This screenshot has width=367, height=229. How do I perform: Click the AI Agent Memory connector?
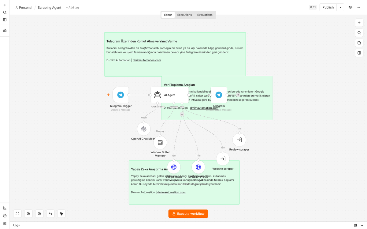pos(174,103)
